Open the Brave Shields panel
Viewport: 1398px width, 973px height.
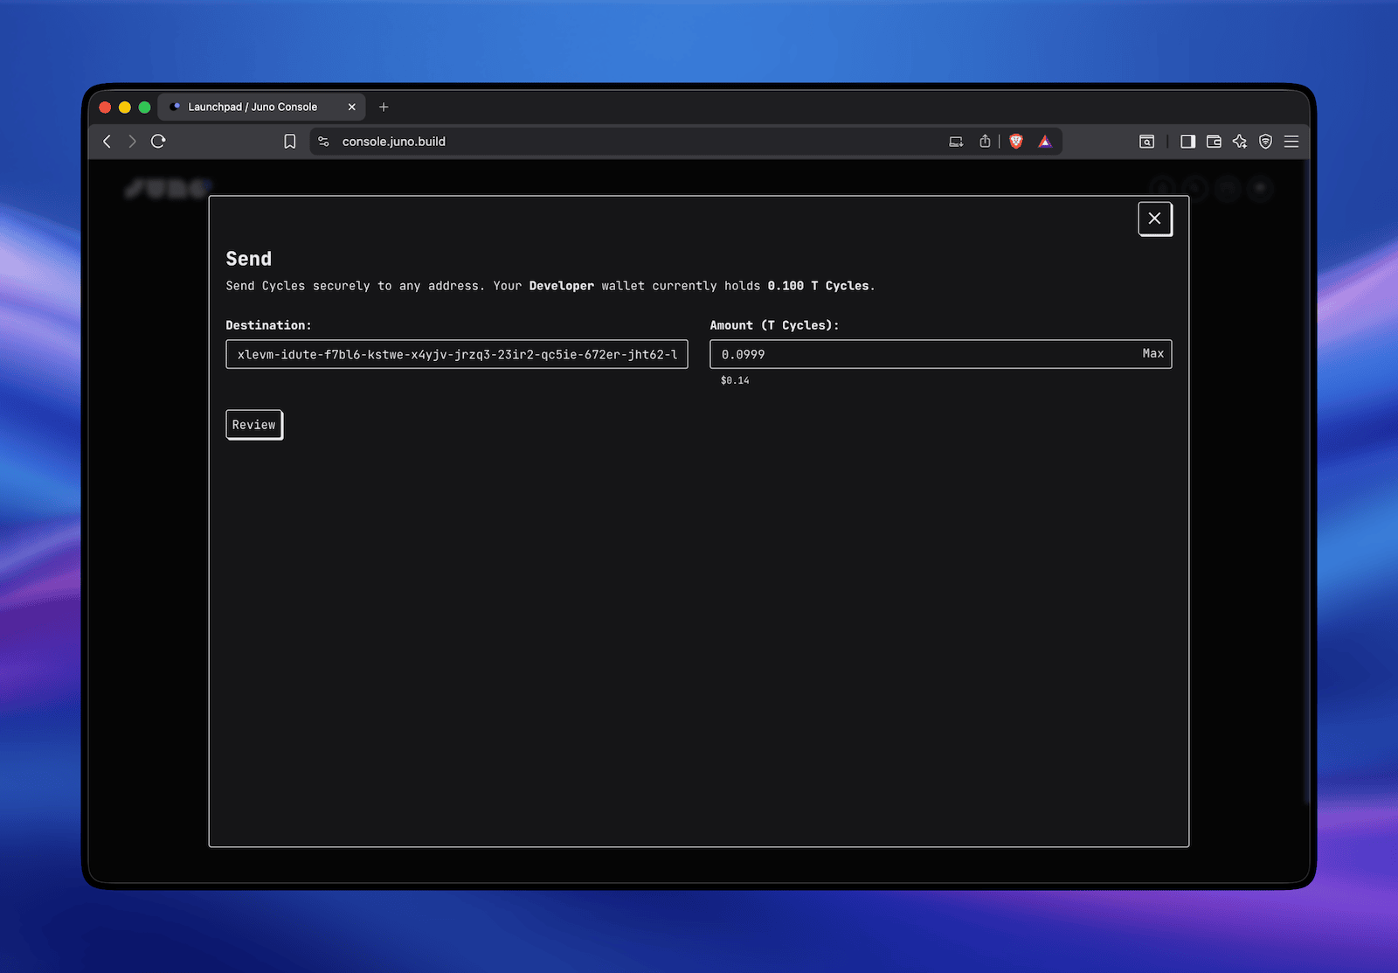(1015, 141)
